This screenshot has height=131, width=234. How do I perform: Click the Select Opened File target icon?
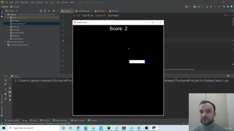[41, 11]
